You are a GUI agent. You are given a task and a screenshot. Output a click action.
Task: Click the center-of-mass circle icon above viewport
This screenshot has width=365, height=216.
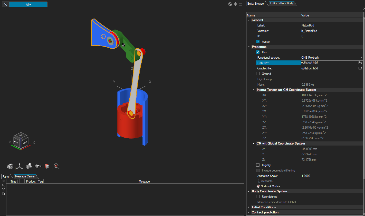(230, 4)
